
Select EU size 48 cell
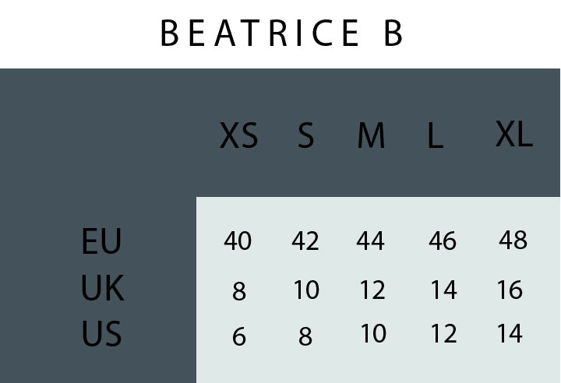coord(513,241)
